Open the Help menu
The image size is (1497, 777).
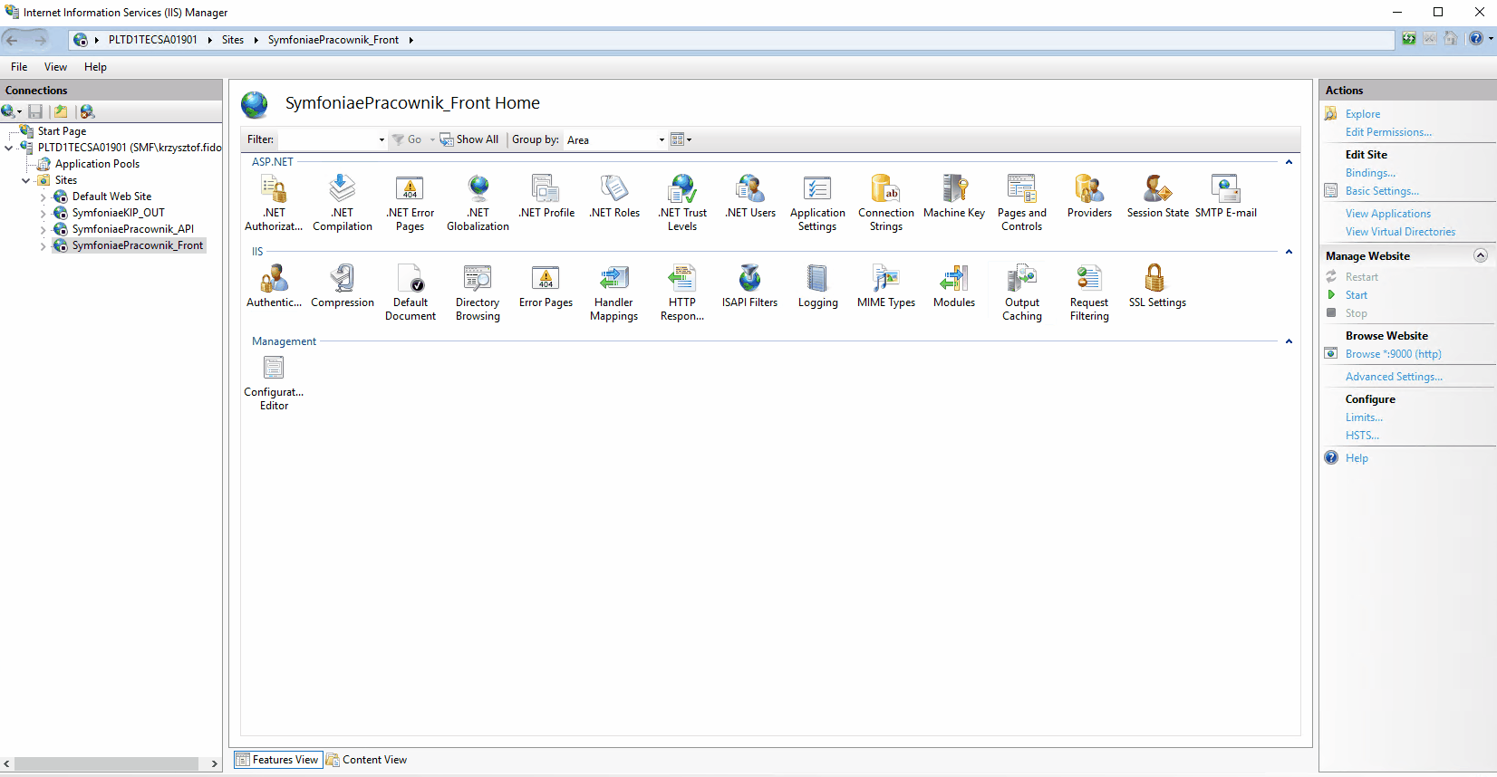click(95, 67)
